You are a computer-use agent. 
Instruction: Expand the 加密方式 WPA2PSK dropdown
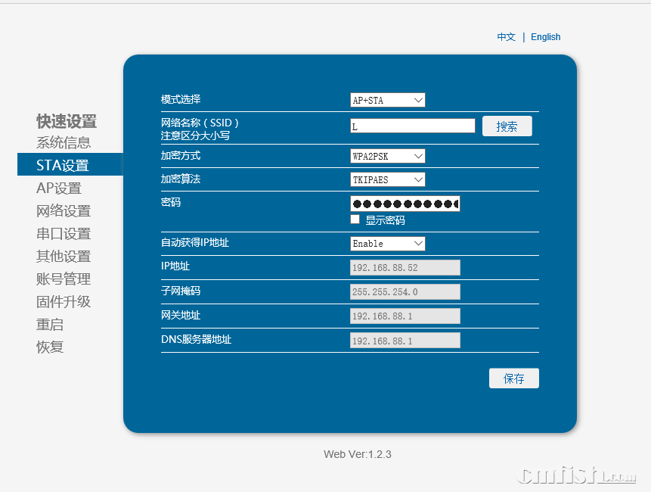(387, 156)
